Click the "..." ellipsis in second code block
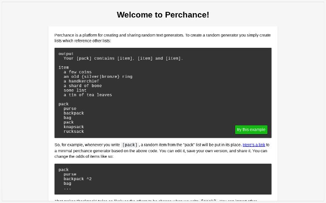Image resolution: width=326 pixels, height=203 pixels. click(x=67, y=188)
